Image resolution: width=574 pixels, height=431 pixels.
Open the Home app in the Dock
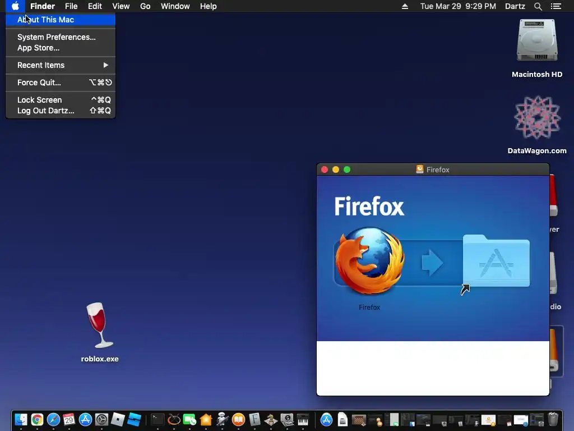click(x=206, y=419)
